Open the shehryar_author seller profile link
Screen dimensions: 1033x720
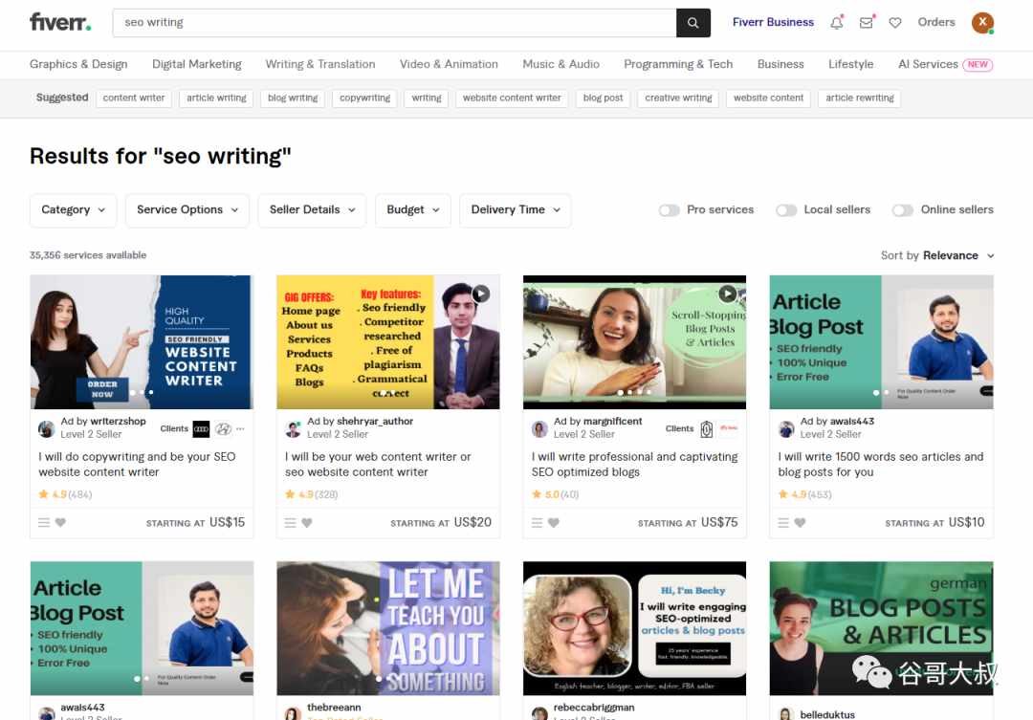(375, 421)
